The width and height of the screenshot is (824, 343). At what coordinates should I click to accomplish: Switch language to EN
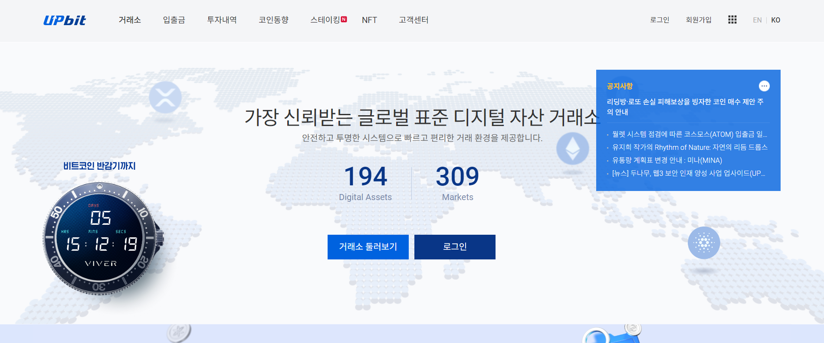pos(757,20)
